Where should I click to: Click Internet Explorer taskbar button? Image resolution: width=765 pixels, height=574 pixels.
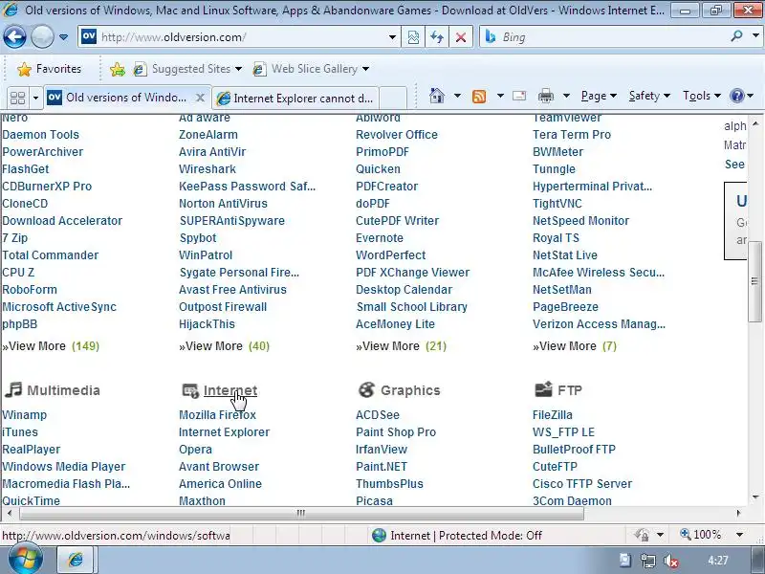tap(76, 560)
